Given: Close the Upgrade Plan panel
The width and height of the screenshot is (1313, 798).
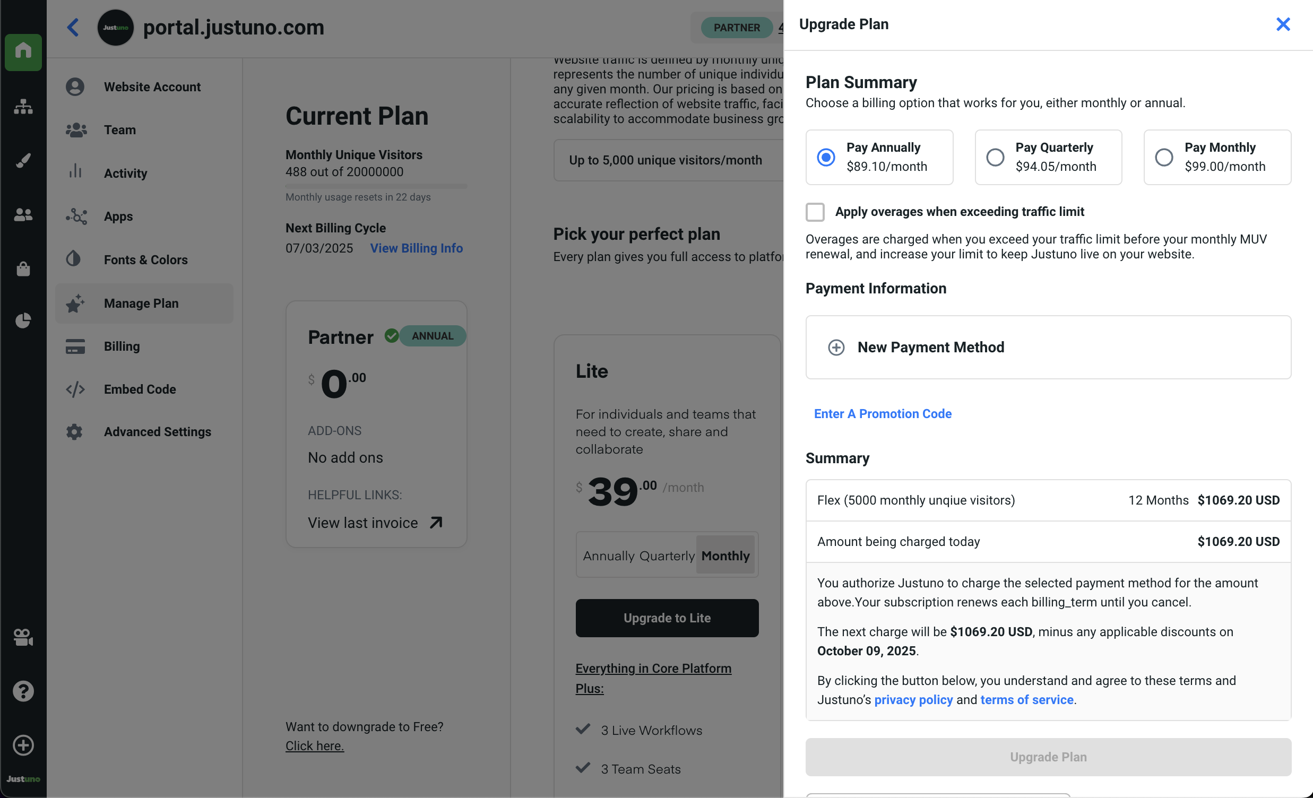Looking at the screenshot, I should 1283,24.
